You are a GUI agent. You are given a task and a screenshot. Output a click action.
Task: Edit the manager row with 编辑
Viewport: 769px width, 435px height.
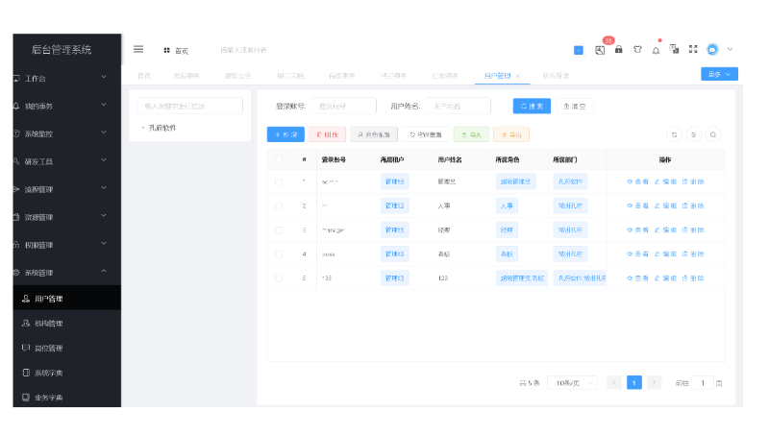coord(665,230)
